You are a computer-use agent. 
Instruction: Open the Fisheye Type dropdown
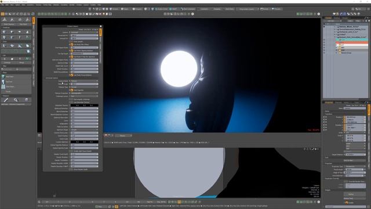pyautogui.click(x=84, y=87)
